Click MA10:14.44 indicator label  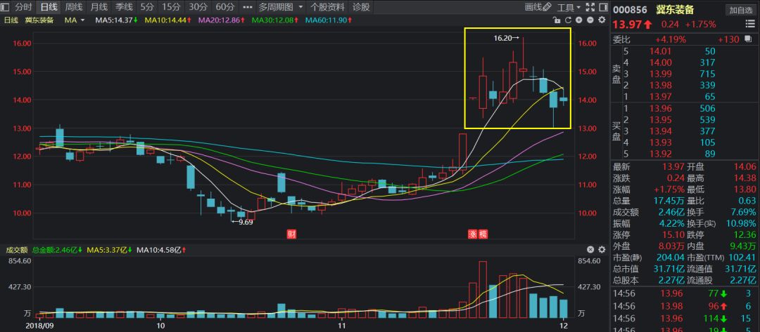tap(169, 20)
